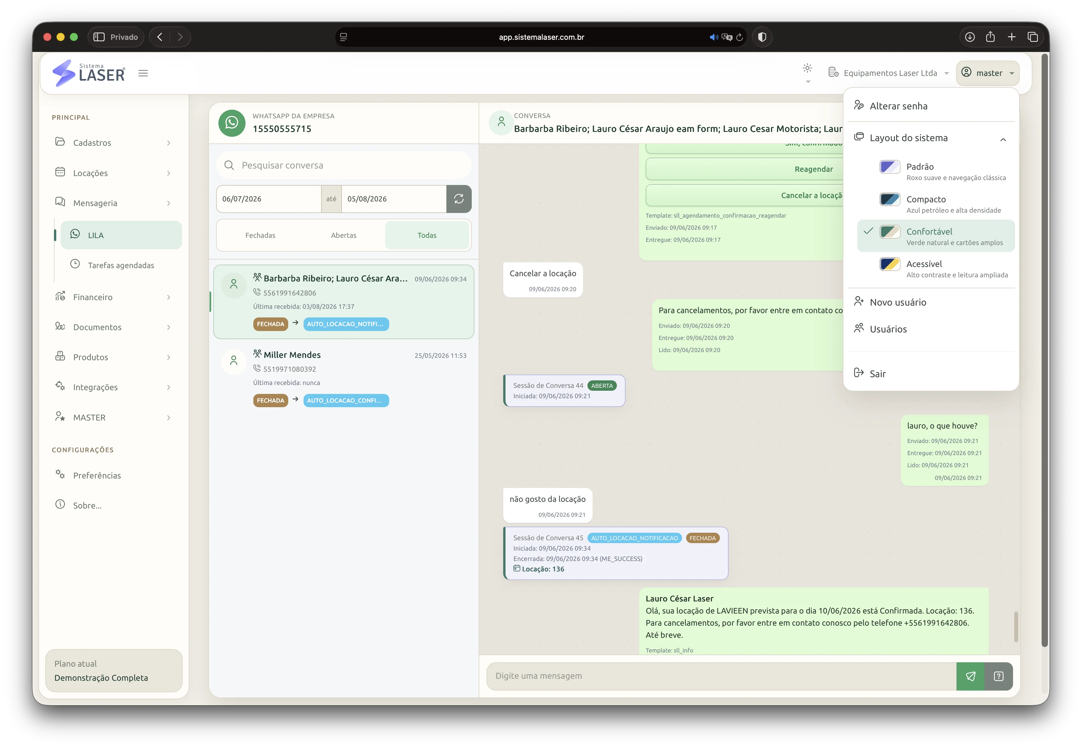Viewport: 1082px width, 748px height.
Task: Send message with the paper plane icon
Action: 970,676
